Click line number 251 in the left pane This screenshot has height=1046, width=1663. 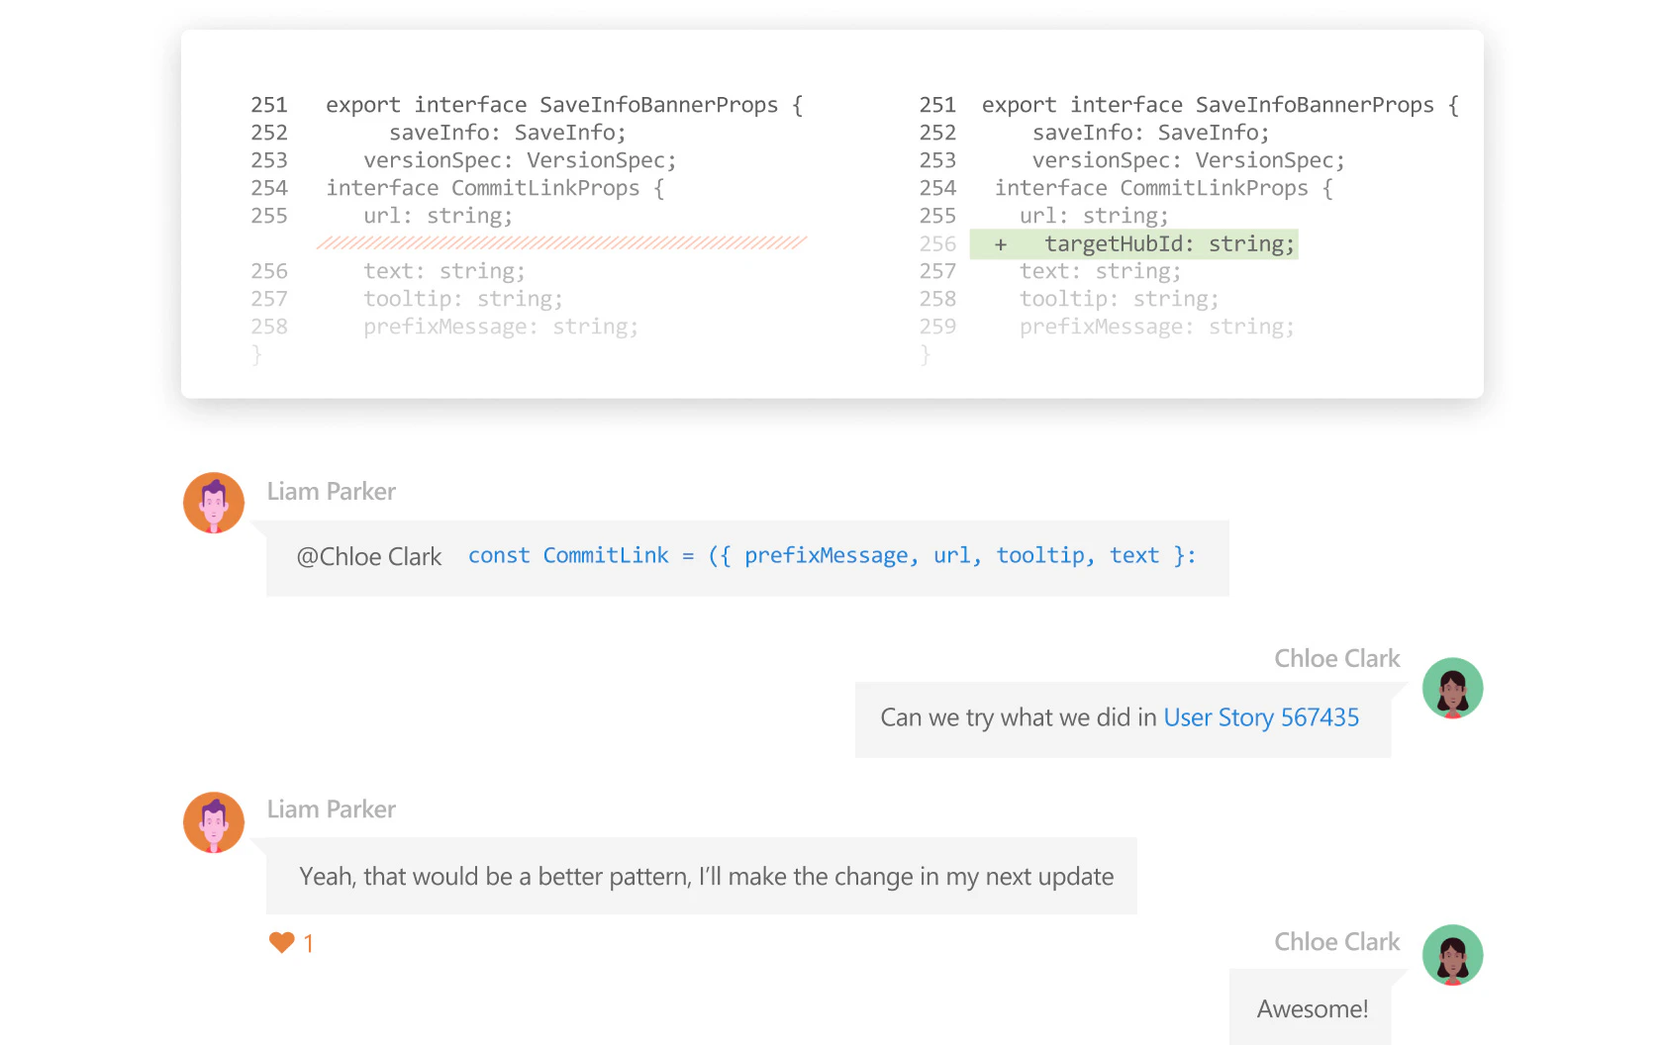268,105
